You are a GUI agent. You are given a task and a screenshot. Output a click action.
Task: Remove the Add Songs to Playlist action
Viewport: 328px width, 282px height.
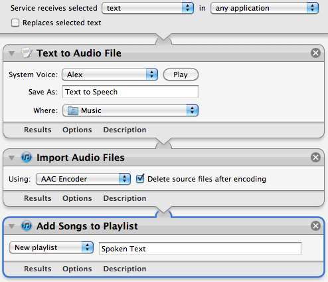[x=315, y=226]
